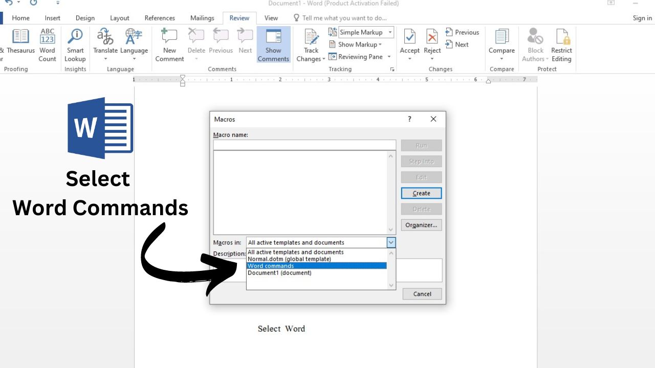Open the Thesaurus tool
Image resolution: width=655 pixels, height=368 pixels.
tap(20, 41)
